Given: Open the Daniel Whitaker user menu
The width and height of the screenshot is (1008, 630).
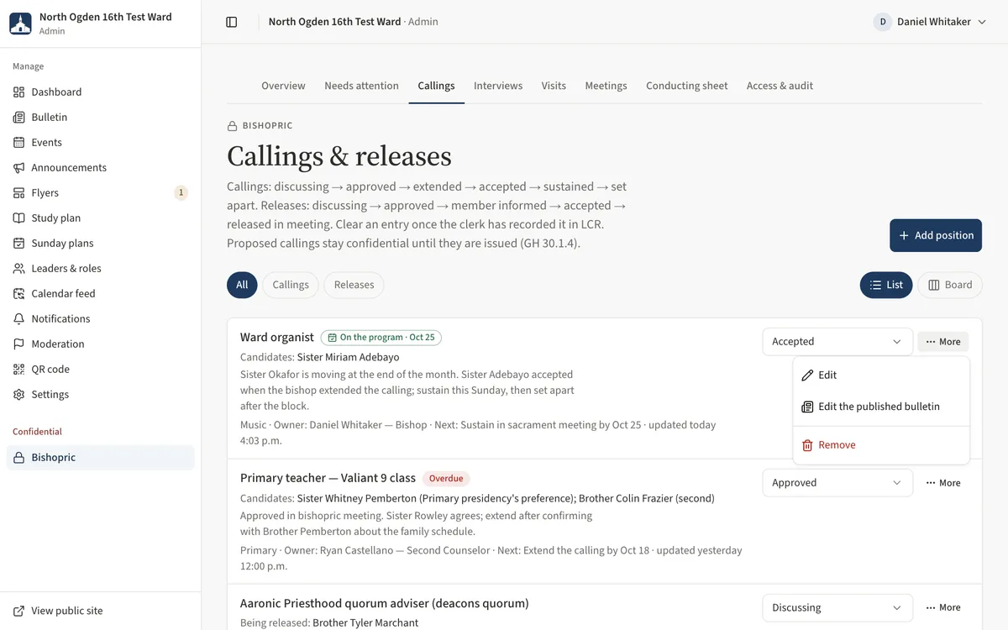Looking at the screenshot, I should pos(930,22).
